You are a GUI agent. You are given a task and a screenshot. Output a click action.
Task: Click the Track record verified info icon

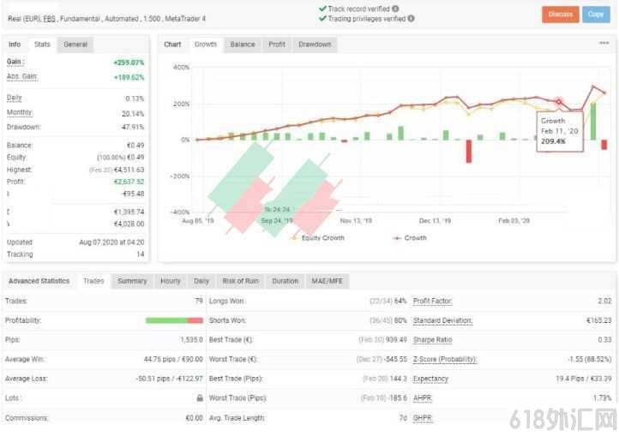click(x=395, y=9)
